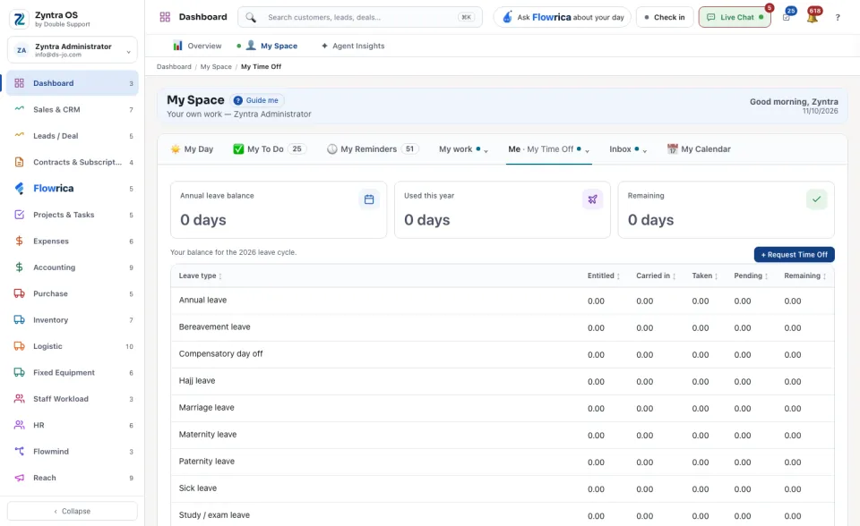Collapse the sidebar with Collapse button
This screenshot has width=860, height=526.
click(x=73, y=511)
